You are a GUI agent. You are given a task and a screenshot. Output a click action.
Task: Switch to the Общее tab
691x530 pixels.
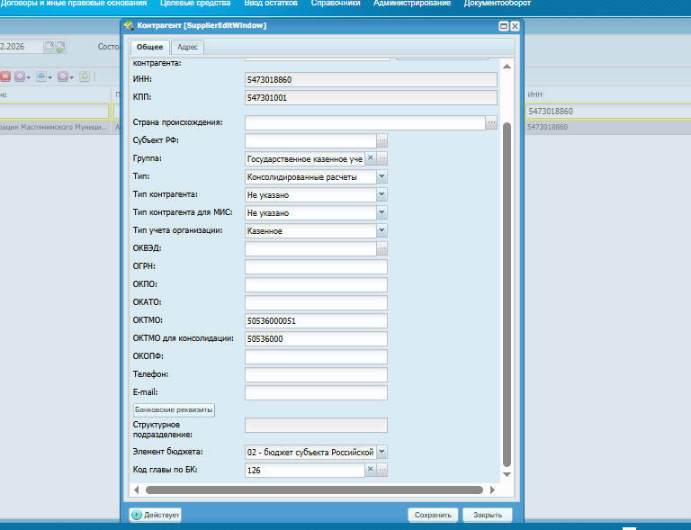tap(150, 47)
